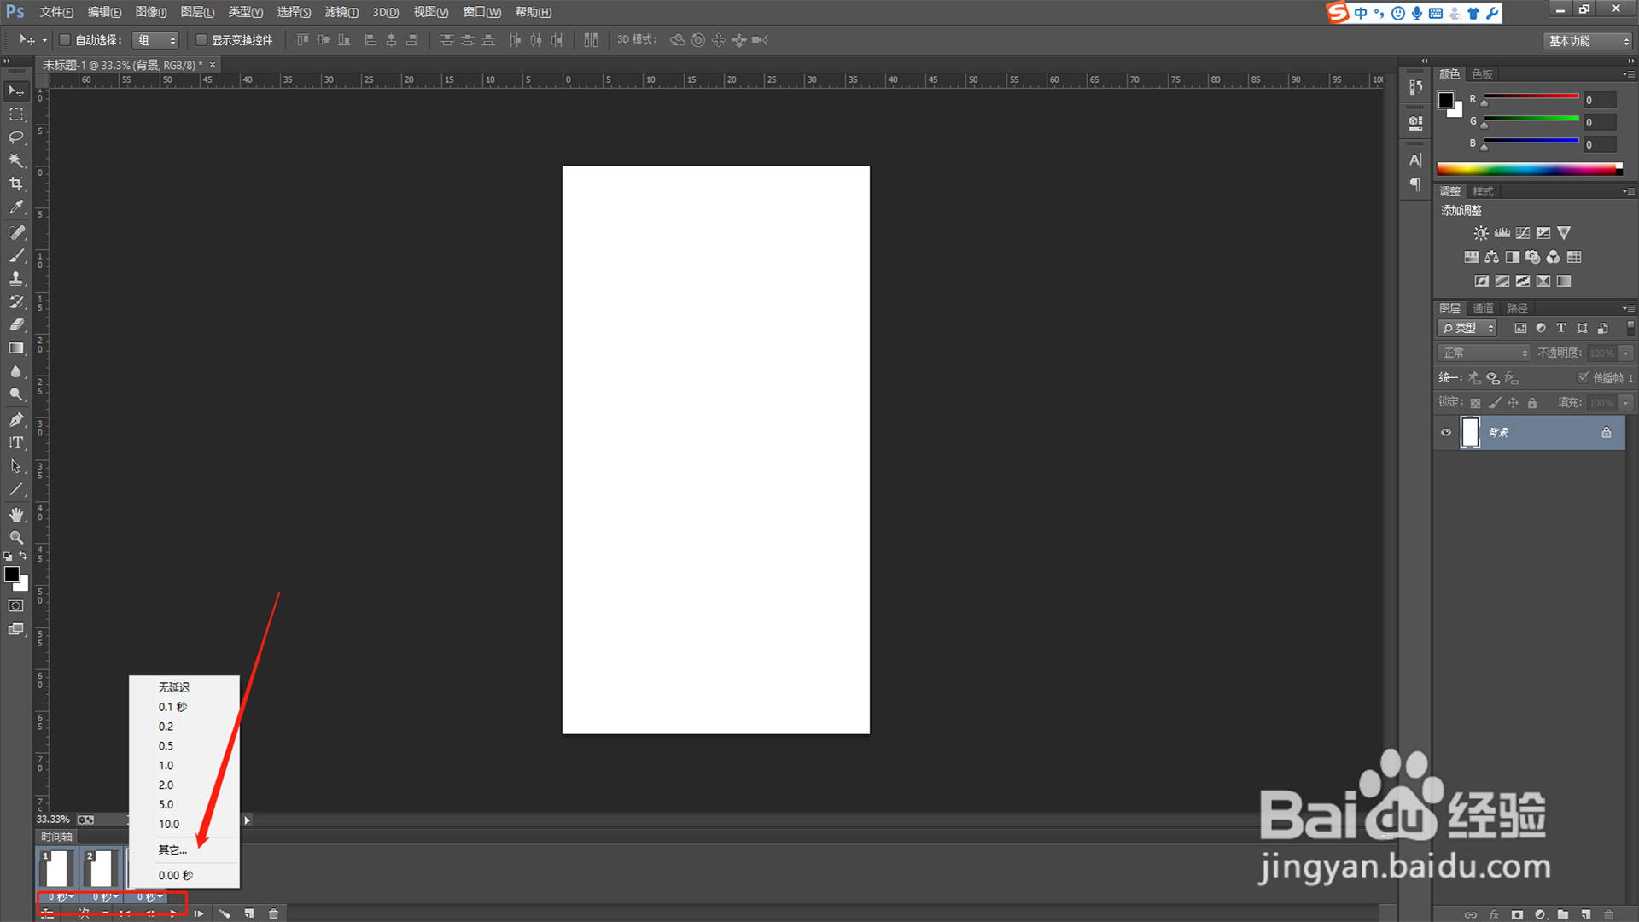Enable the 显示变换控件 checkbox

click(201, 40)
